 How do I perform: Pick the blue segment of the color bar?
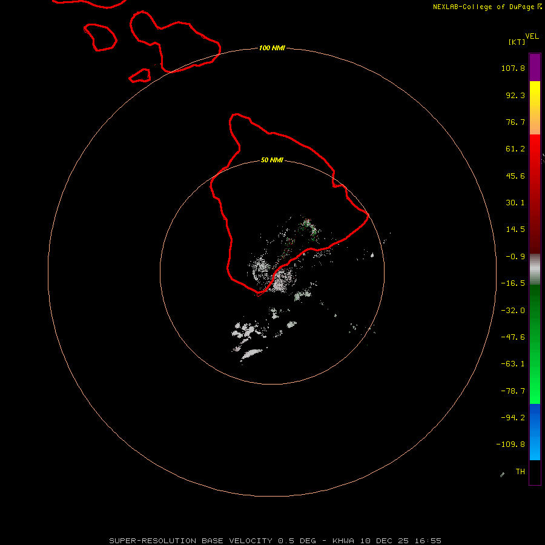pos(535,432)
